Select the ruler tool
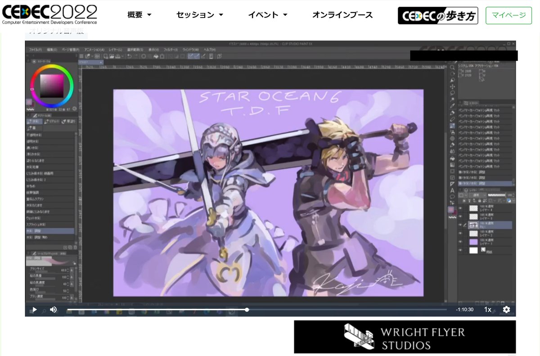The width and height of the screenshot is (540, 356). [x=452, y=184]
